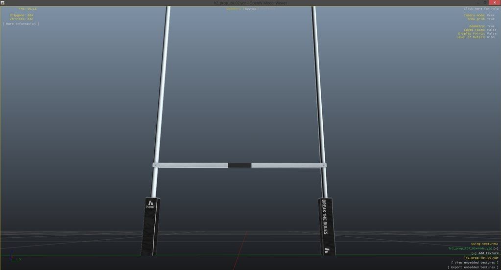Open the More information panel
The width and height of the screenshot is (501, 270).
coord(21,24)
